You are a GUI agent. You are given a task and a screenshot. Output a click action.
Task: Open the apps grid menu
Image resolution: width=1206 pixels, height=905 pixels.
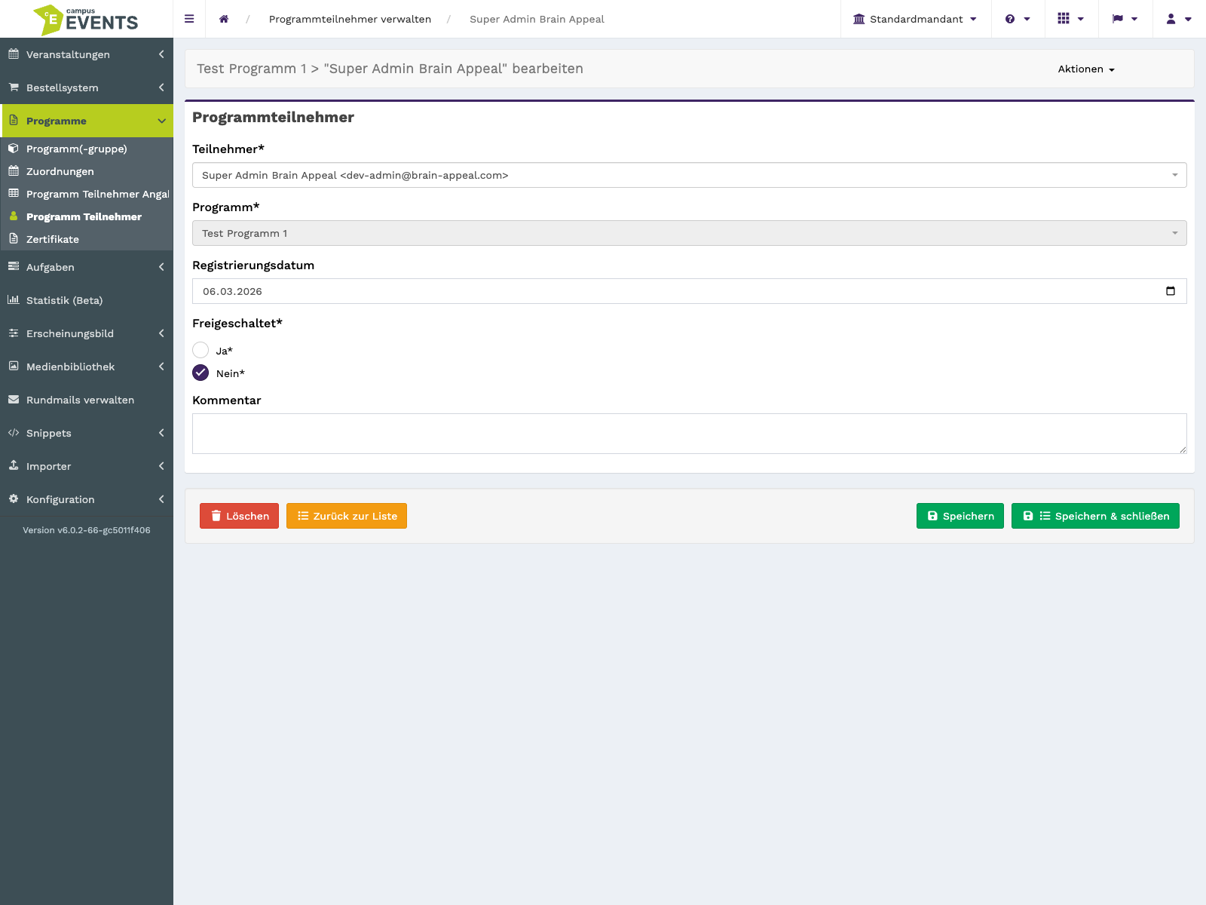pyautogui.click(x=1070, y=19)
